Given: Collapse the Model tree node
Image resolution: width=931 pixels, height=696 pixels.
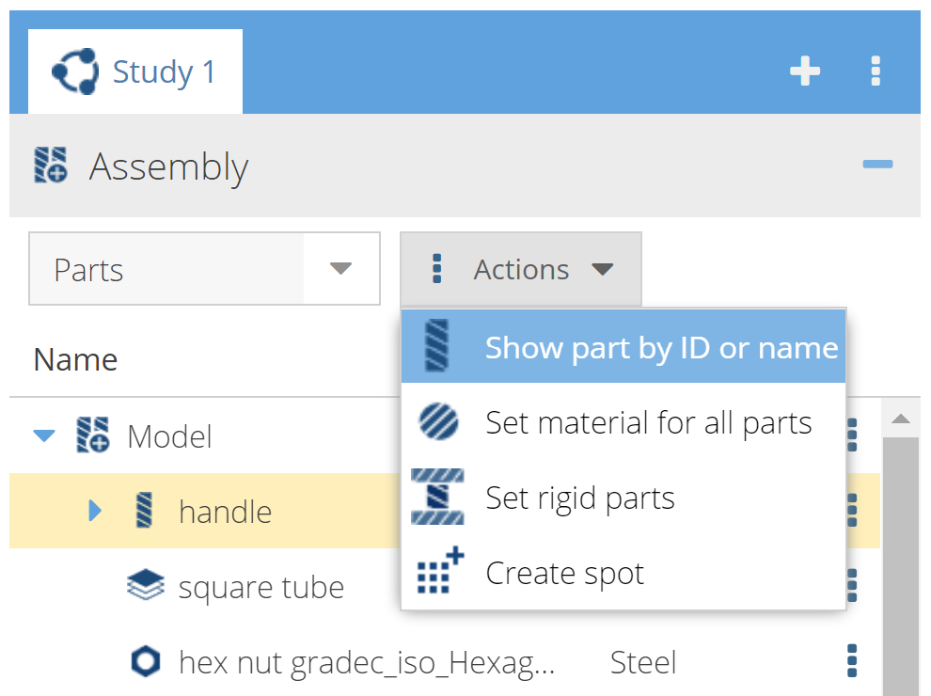Looking at the screenshot, I should pos(43,436).
